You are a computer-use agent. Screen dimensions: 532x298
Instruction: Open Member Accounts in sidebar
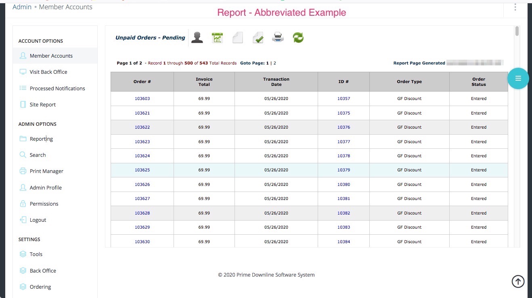[x=51, y=56]
